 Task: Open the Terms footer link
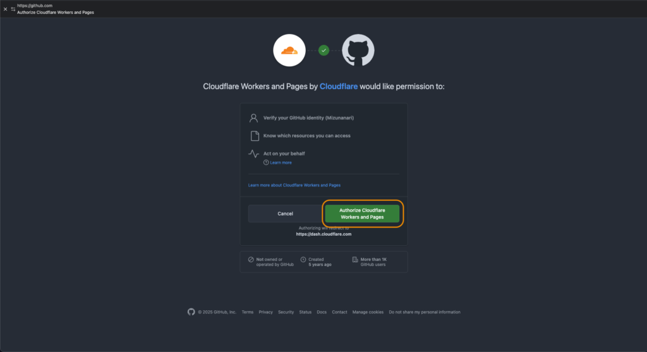coord(248,312)
